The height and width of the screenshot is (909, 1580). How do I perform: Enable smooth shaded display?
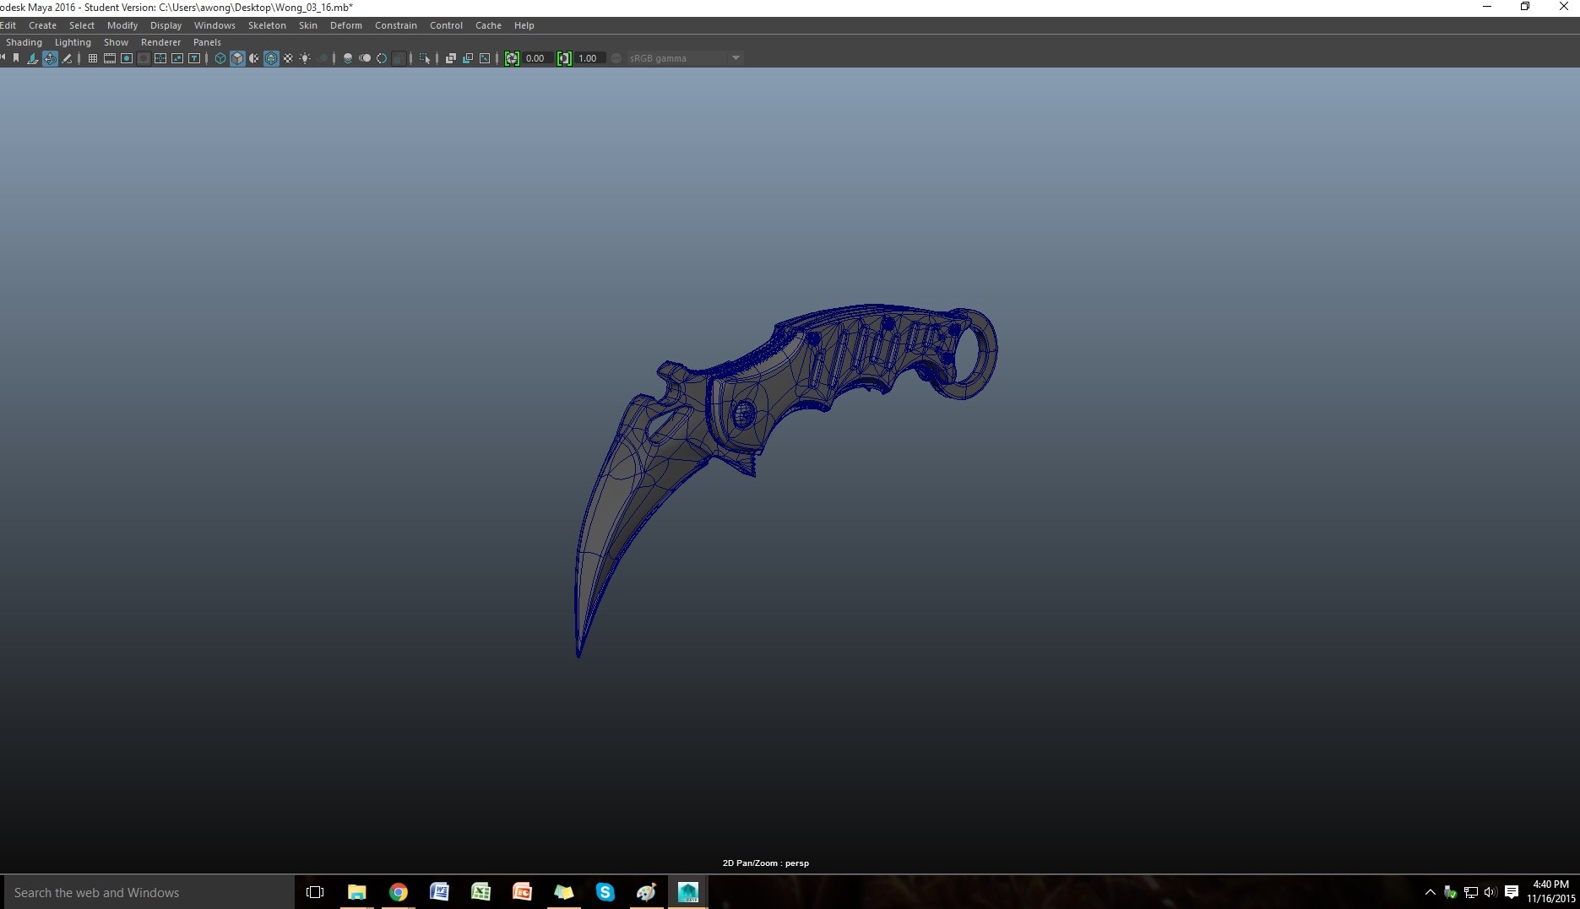click(x=237, y=58)
